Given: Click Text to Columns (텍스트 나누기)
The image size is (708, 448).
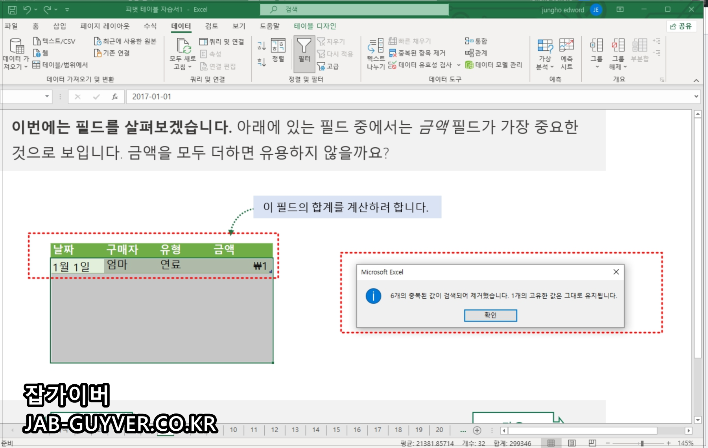Looking at the screenshot, I should 376,54.
